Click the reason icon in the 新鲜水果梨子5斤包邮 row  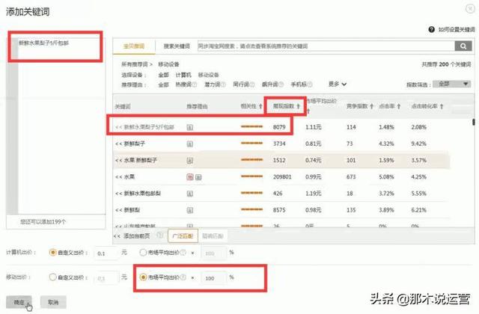tap(189, 127)
